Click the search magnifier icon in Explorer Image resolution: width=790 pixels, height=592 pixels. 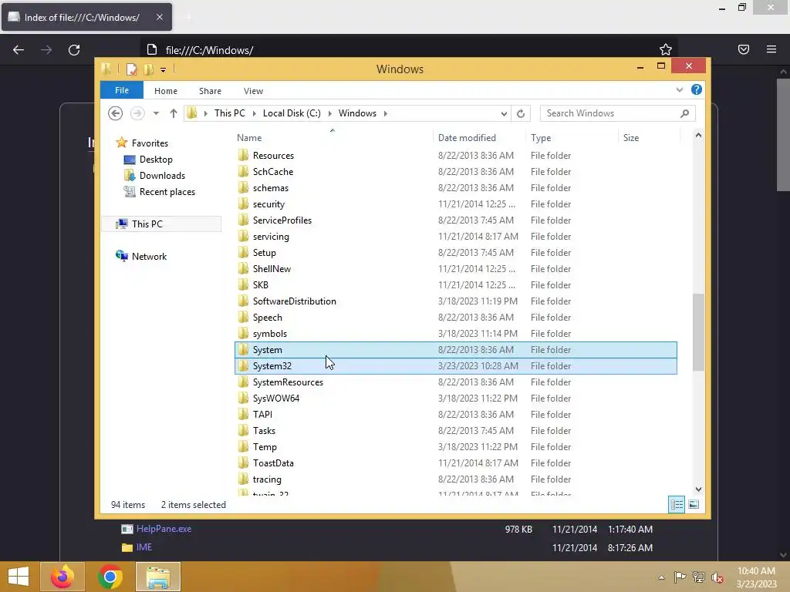tap(684, 113)
